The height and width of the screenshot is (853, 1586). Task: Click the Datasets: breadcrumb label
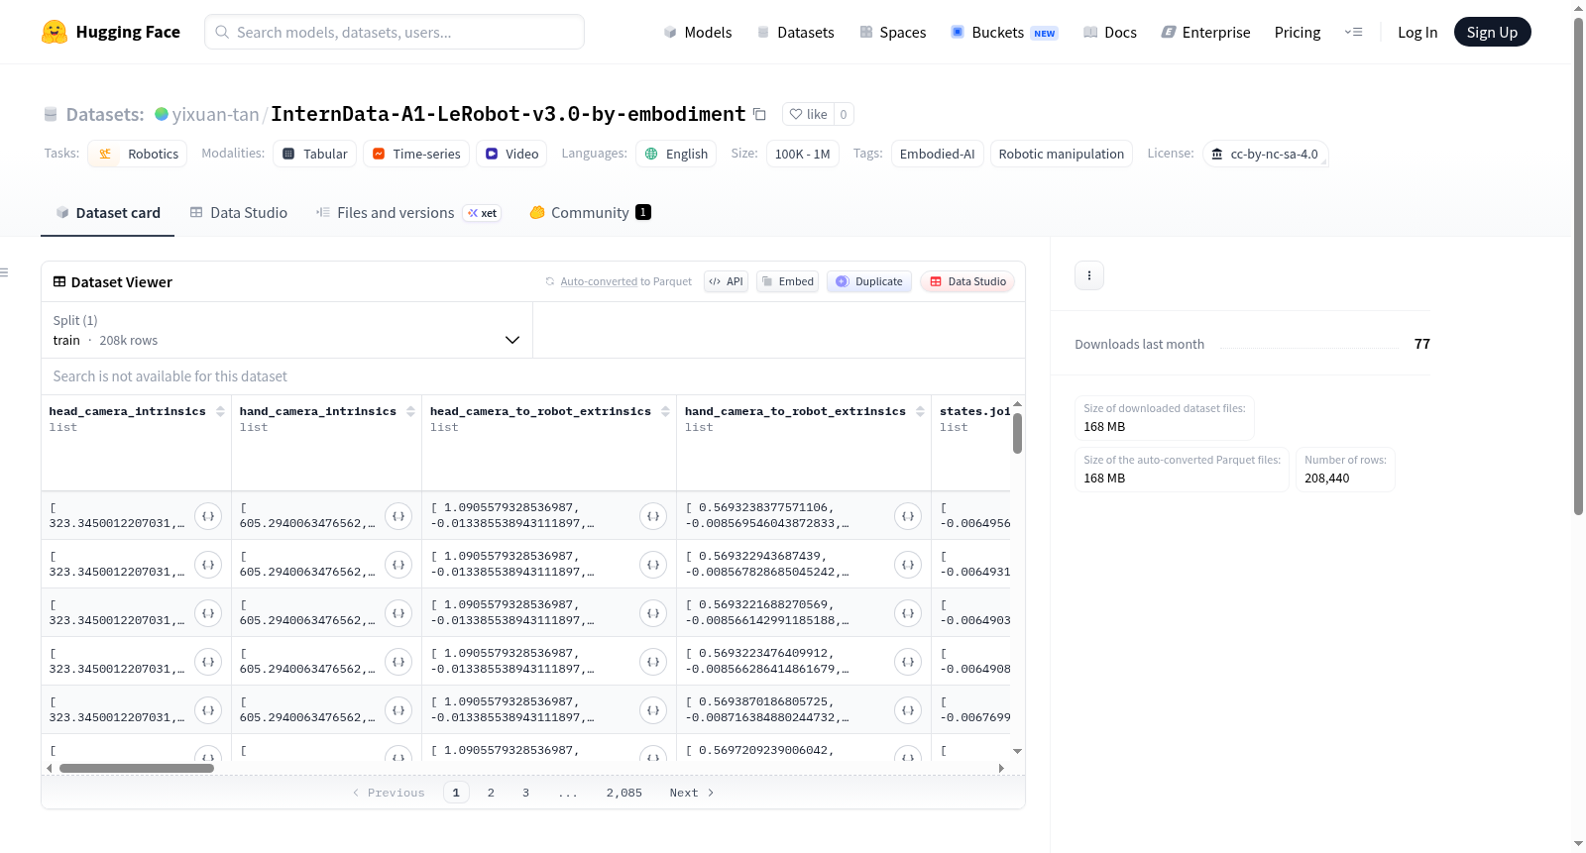click(x=105, y=114)
